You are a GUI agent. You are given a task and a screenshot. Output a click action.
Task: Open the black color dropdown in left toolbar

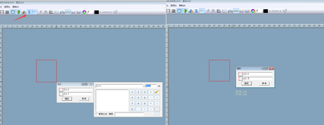(x=100, y=12)
